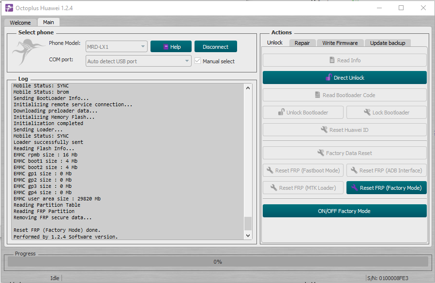435x283 pixels.
Task: Click the document icon on Read Info
Action: (x=332, y=60)
